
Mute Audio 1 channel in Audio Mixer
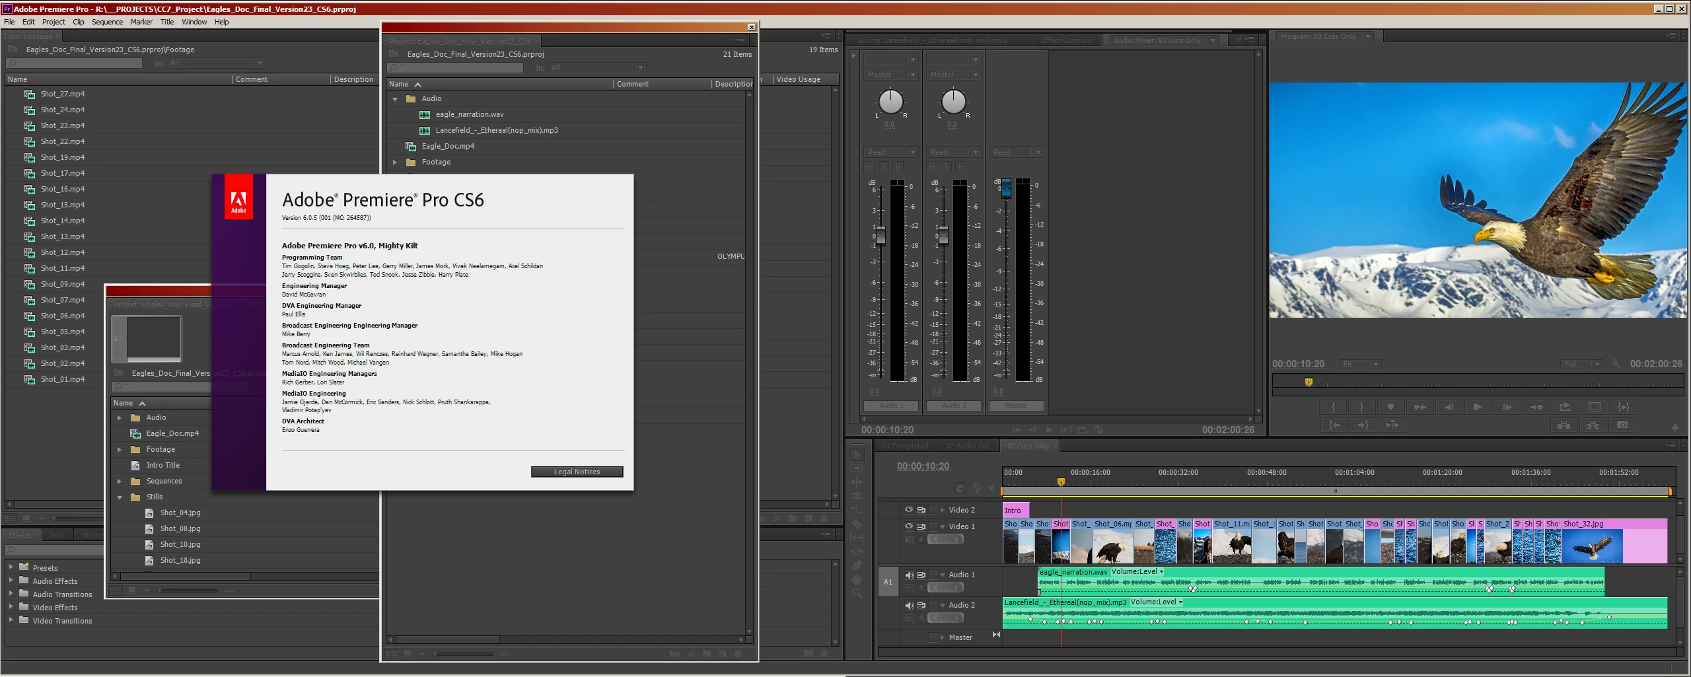(869, 167)
